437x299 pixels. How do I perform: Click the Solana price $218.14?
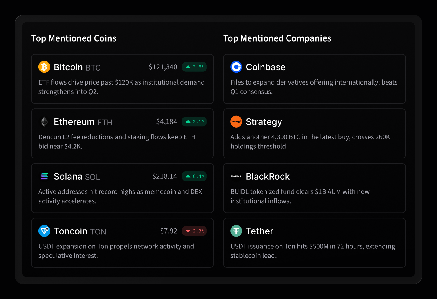(x=165, y=176)
